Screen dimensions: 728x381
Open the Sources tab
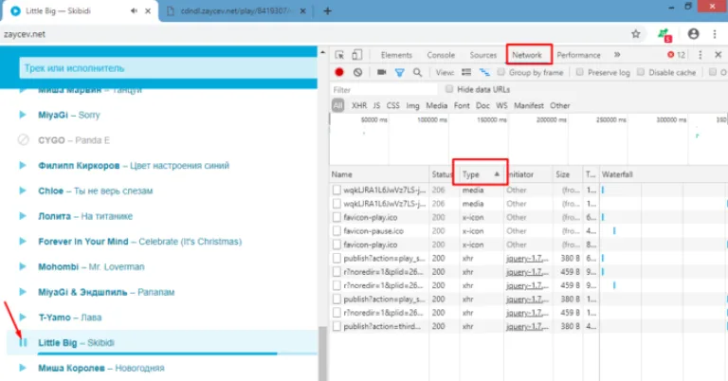coord(482,55)
